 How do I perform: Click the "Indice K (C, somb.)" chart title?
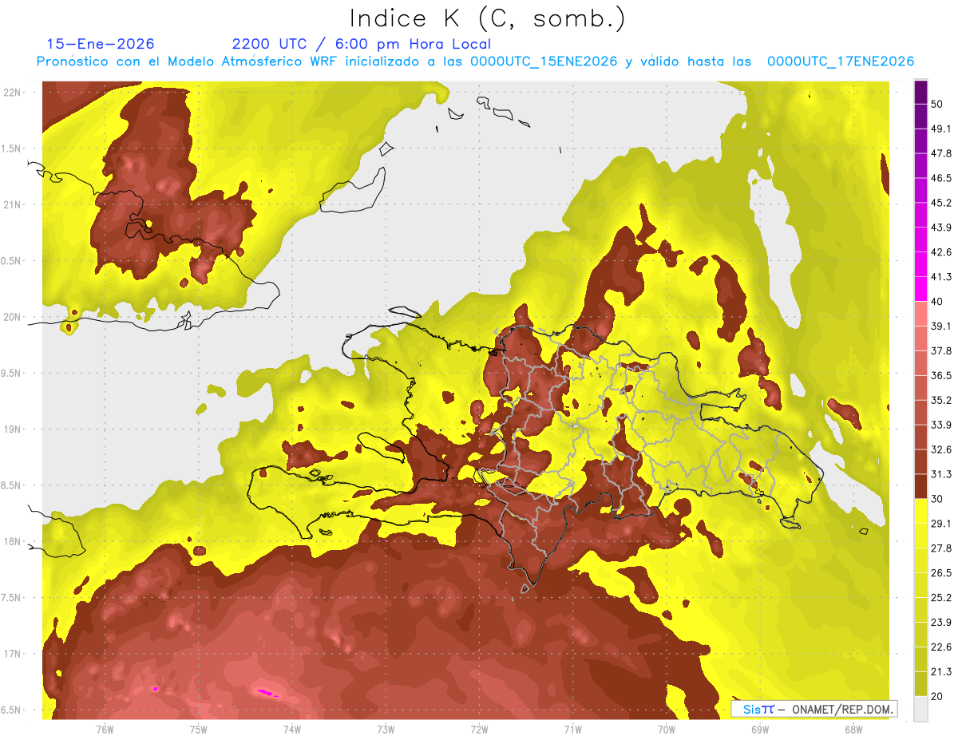click(487, 18)
